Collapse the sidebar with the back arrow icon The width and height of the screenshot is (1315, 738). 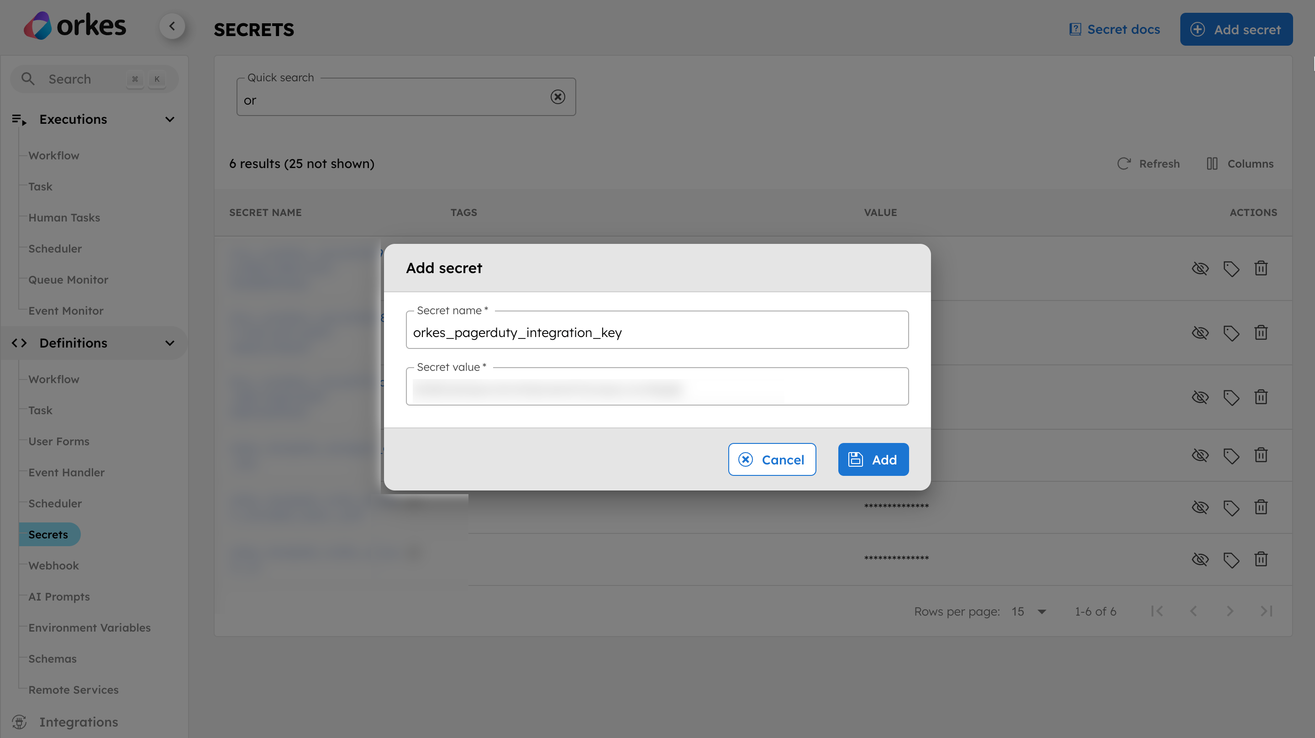pos(172,26)
